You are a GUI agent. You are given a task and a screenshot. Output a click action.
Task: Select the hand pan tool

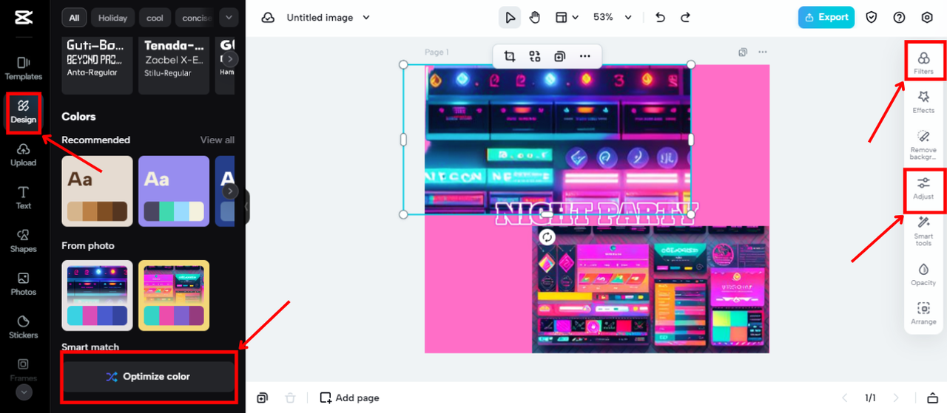point(534,18)
